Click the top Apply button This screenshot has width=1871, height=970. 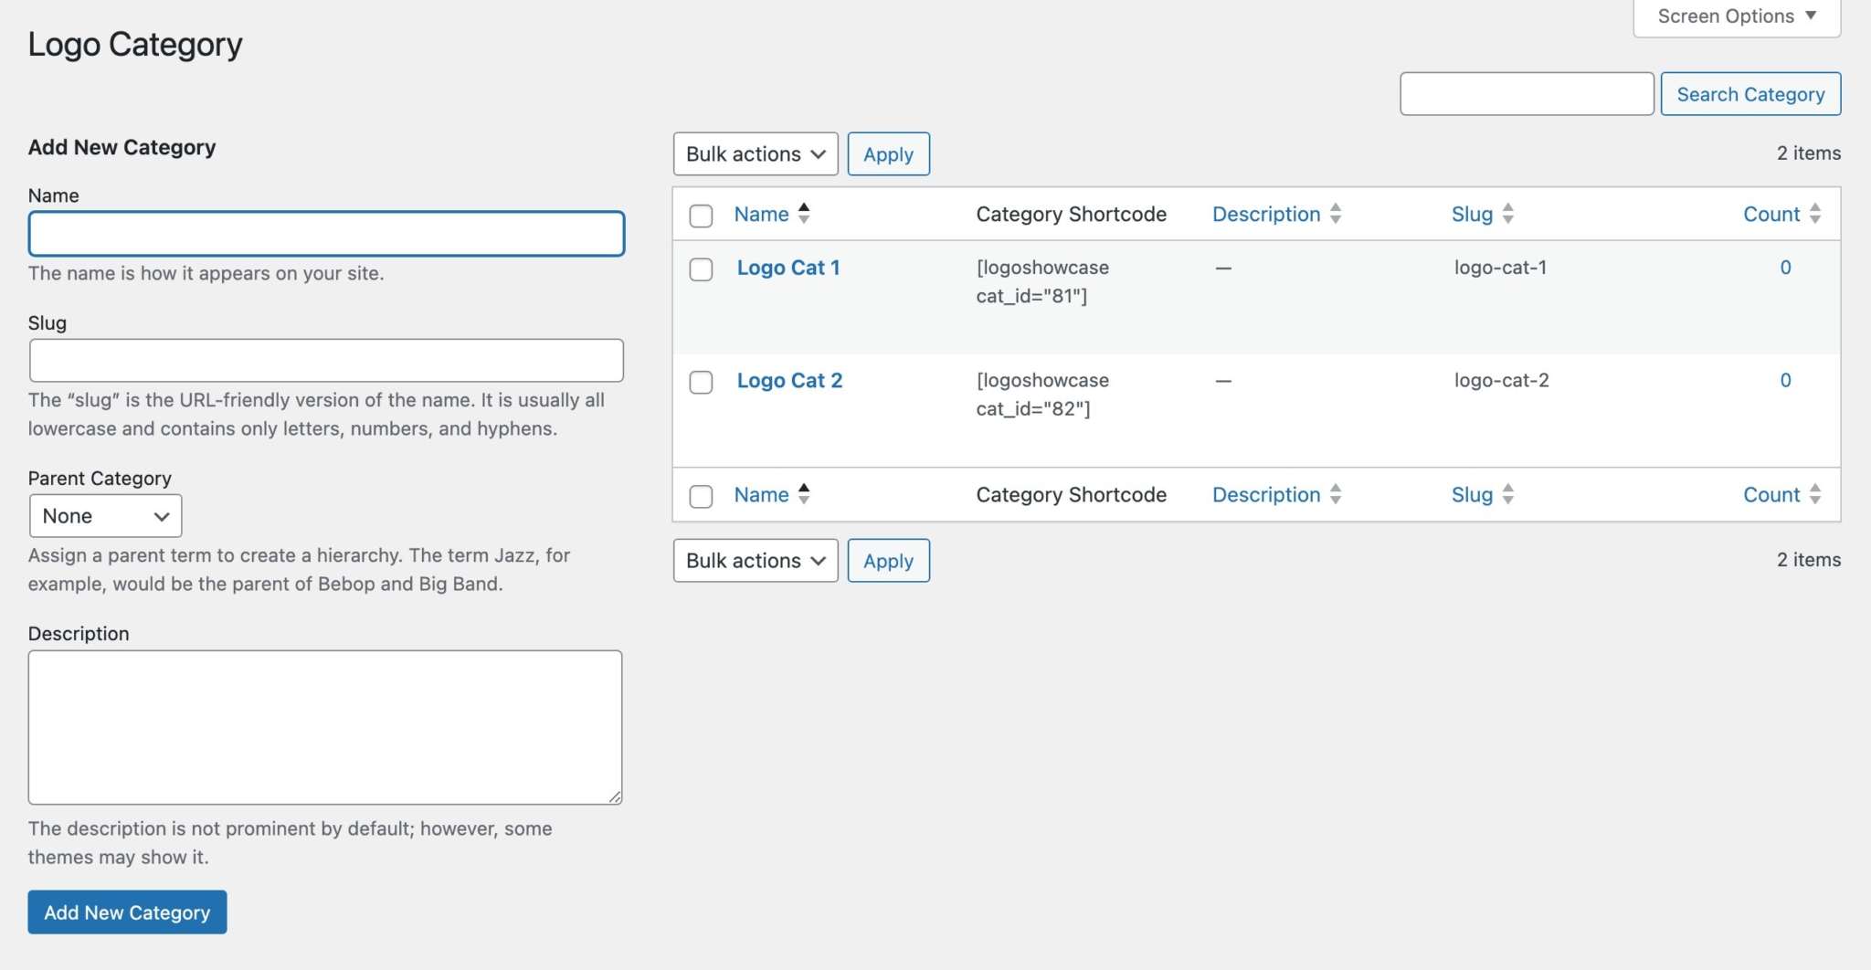888,153
